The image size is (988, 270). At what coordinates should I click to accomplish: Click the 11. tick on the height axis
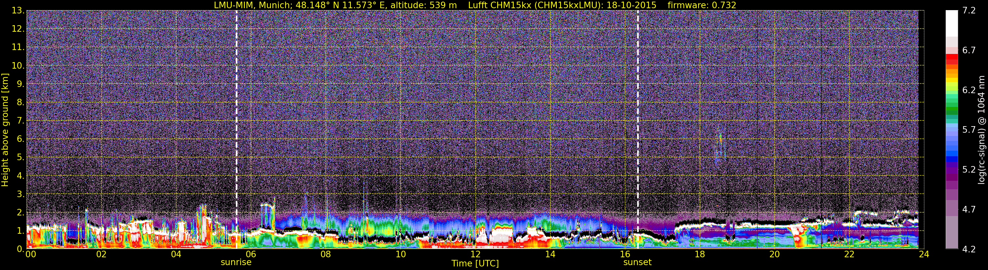point(18,47)
